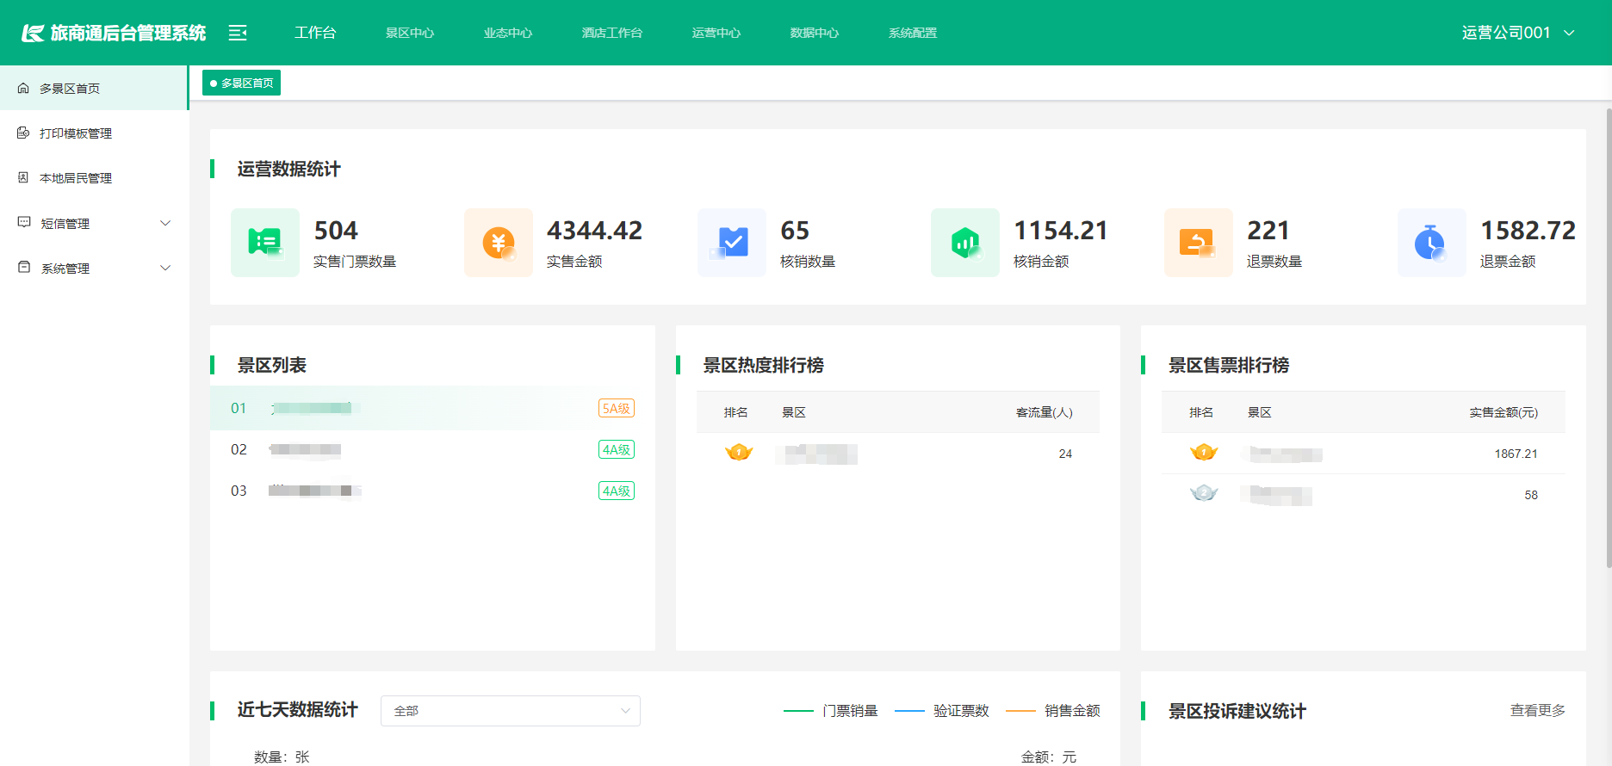Expand the 系统管理 submenu chevron
The image size is (1612, 766).
165,268
